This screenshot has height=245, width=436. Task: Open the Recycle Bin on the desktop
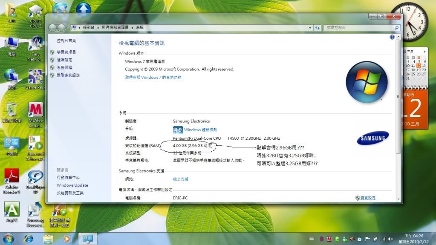pos(12,113)
